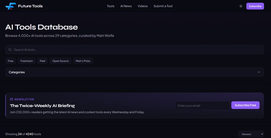The width and height of the screenshot is (271, 138).
Task: Select the Matt's Picks filter
Action: [x=83, y=61]
